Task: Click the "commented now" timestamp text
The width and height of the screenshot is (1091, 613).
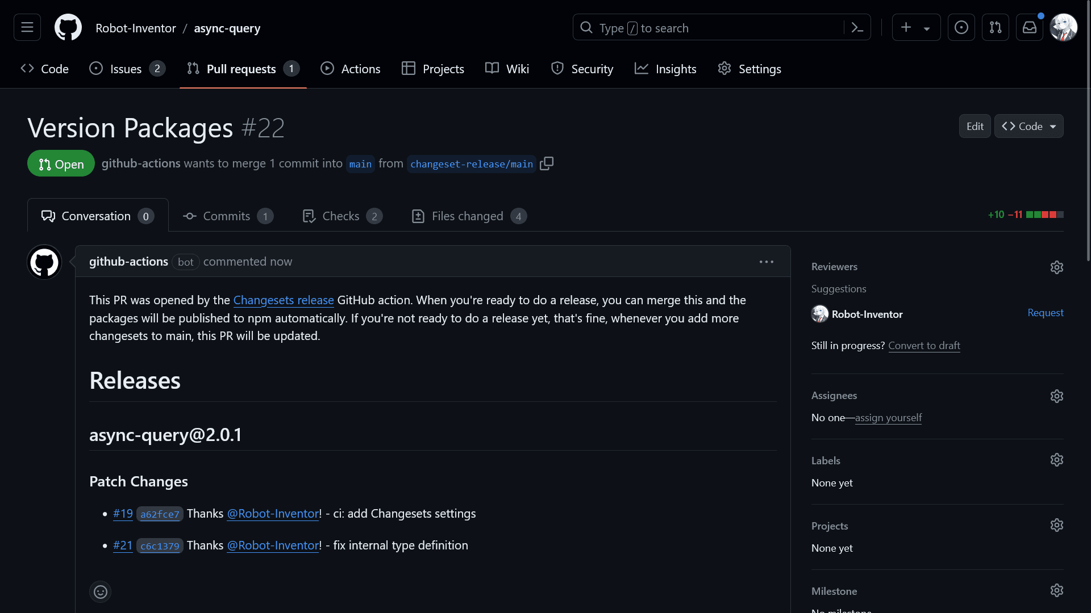Action: pyautogui.click(x=248, y=262)
